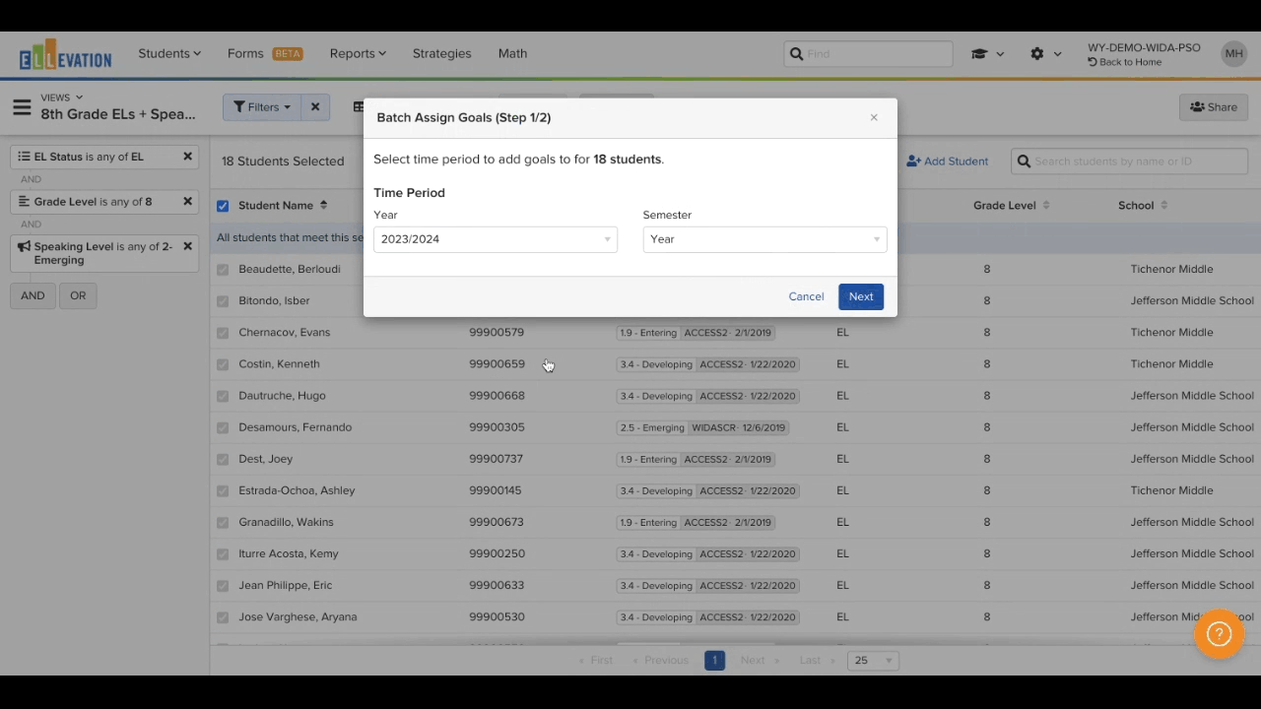Expand the settings gear dropdown arrow
The height and width of the screenshot is (709, 1261).
(x=1058, y=54)
